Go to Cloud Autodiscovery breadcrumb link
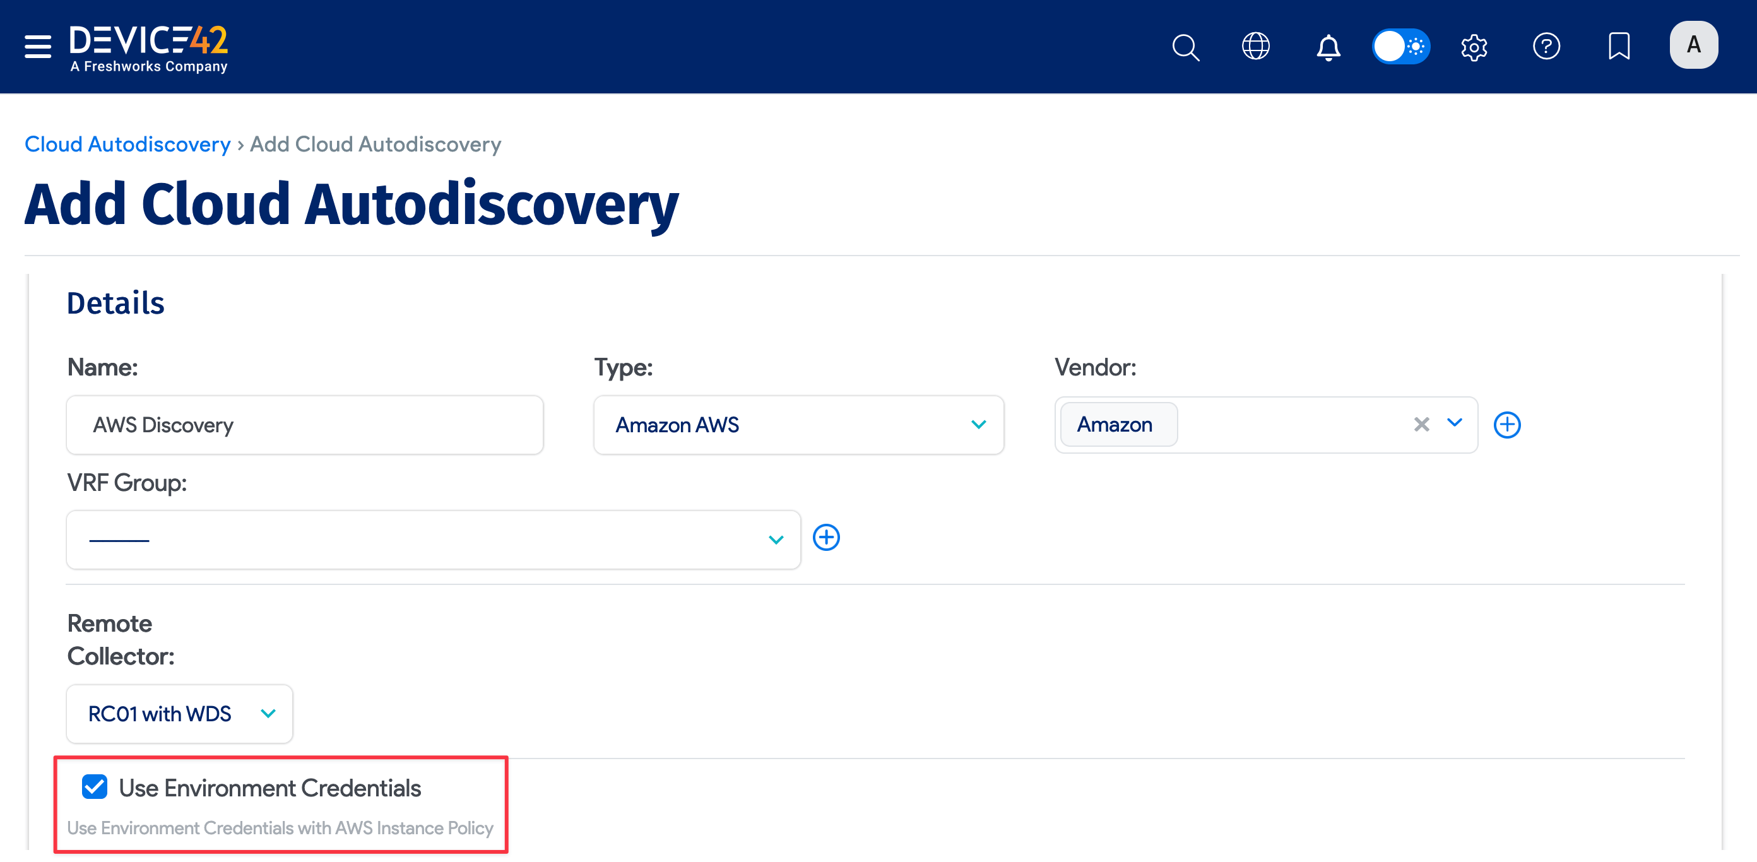The width and height of the screenshot is (1757, 862). coord(127,144)
